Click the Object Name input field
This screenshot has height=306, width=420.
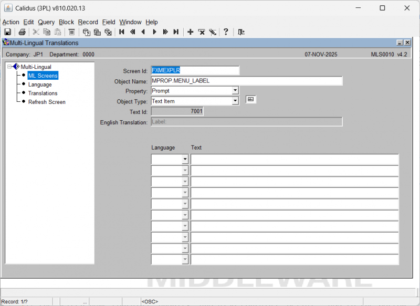[247, 81]
